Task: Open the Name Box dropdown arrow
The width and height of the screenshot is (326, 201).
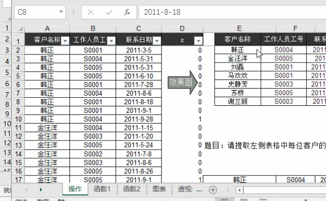Action: click(x=61, y=12)
